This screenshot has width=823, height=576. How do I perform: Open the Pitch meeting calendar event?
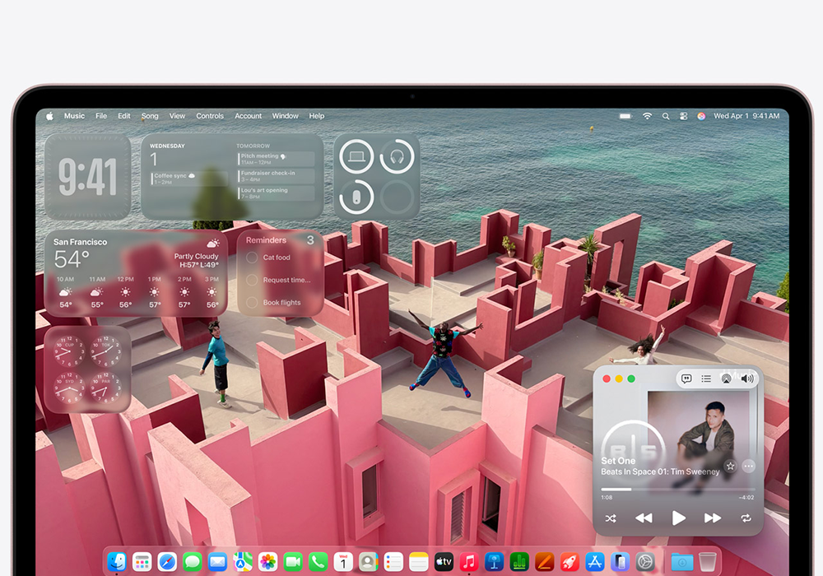[276, 158]
